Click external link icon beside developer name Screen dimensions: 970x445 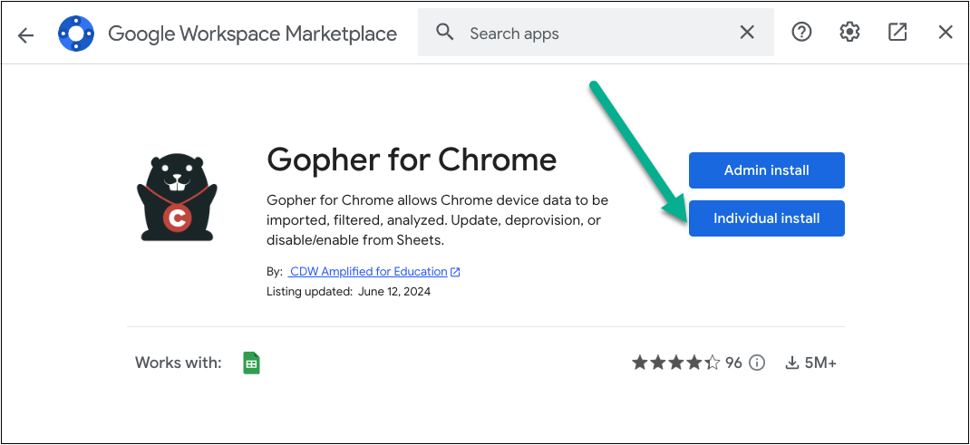point(455,272)
